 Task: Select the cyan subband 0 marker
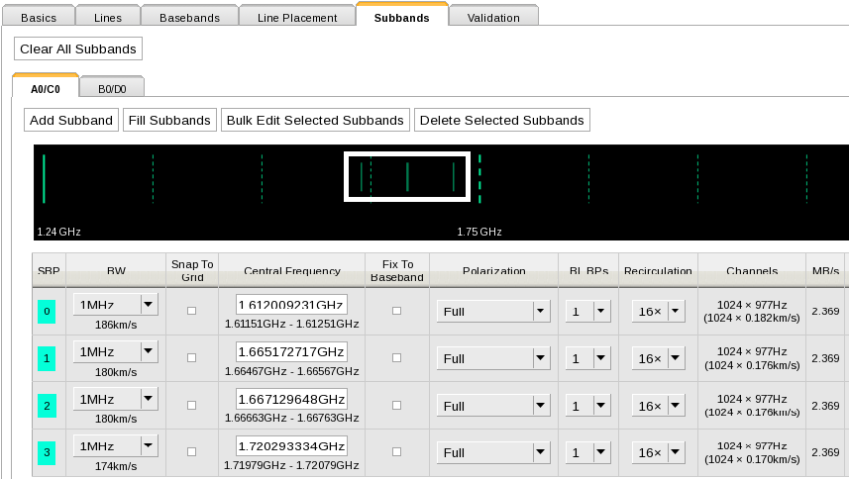[48, 312]
